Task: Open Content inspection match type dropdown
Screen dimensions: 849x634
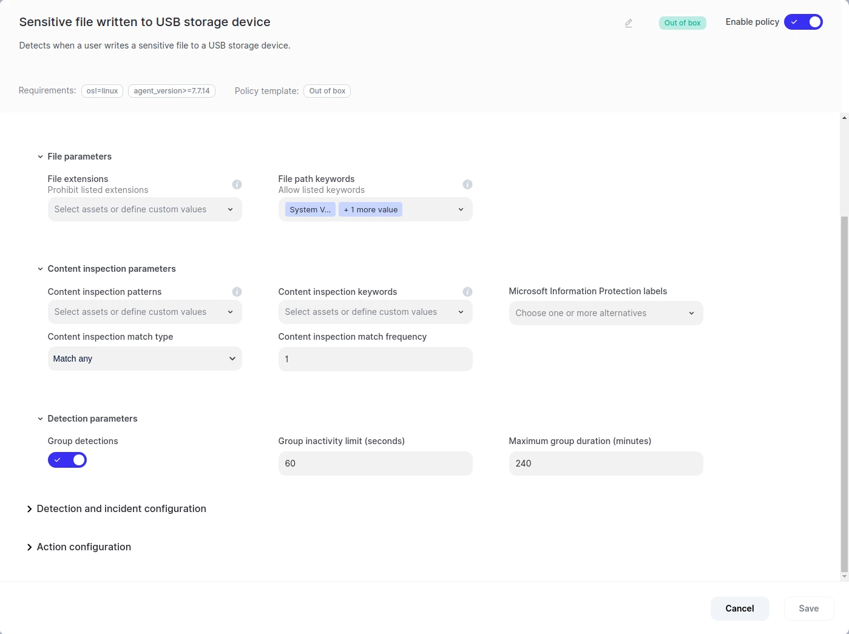Action: coord(144,359)
